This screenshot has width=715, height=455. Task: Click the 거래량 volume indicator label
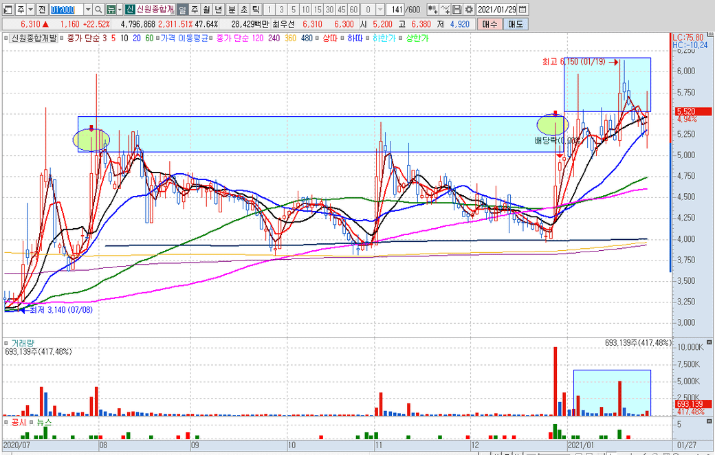click(23, 342)
